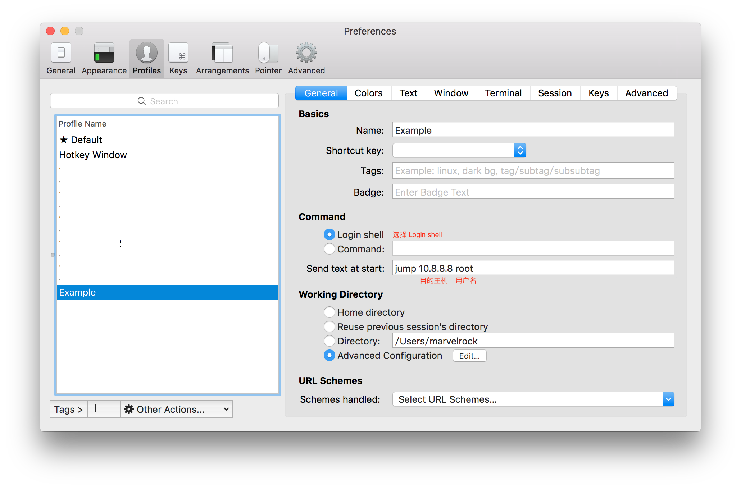Select the Advanced Configuration radio button

pyautogui.click(x=329, y=355)
